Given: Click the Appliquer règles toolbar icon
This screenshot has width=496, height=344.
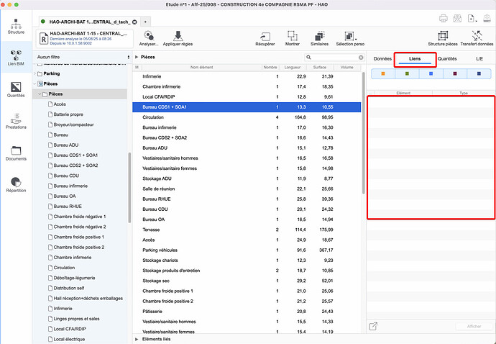Looking at the screenshot, I should coord(178,38).
